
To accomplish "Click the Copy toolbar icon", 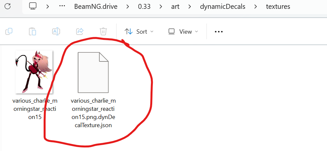I will click(9, 31).
